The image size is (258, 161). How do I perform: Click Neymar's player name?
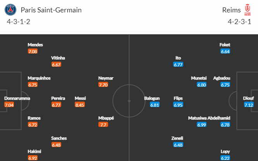[x=106, y=78]
